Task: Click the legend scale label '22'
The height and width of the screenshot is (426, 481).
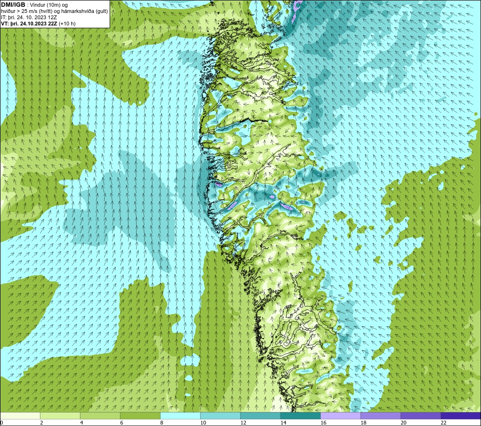Action: (443, 423)
